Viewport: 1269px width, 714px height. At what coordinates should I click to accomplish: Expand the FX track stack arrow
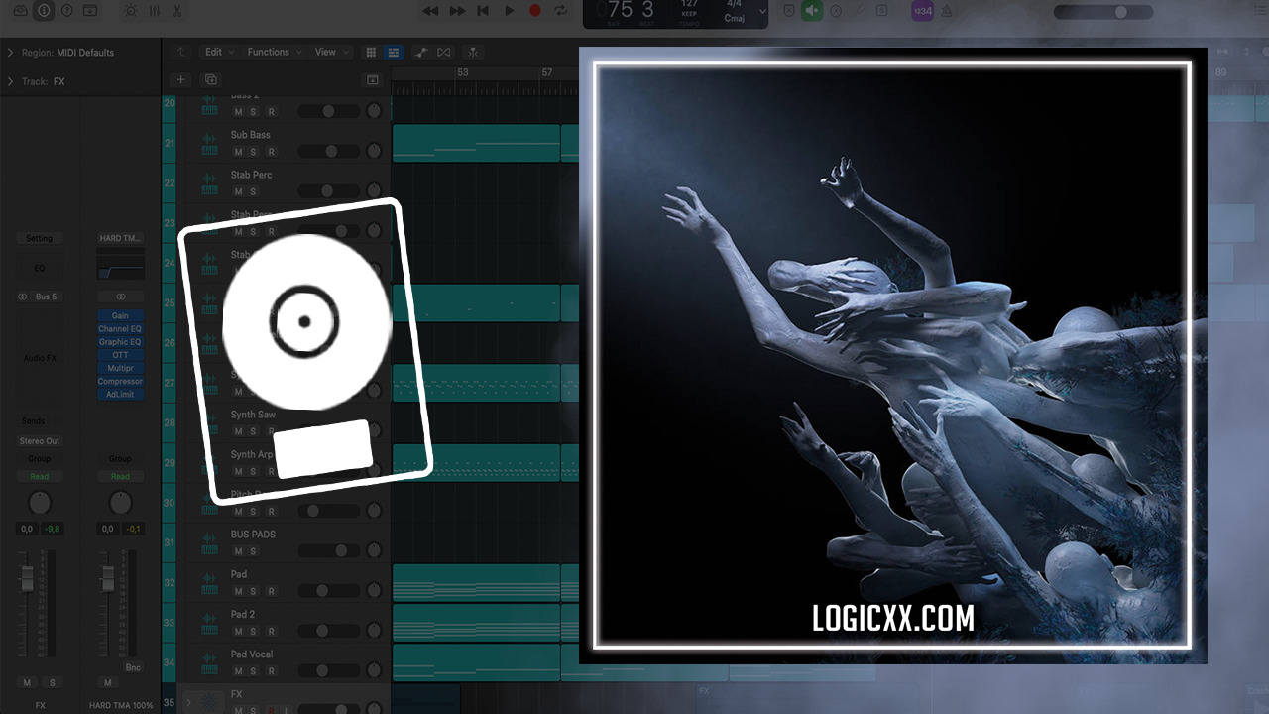tap(189, 701)
